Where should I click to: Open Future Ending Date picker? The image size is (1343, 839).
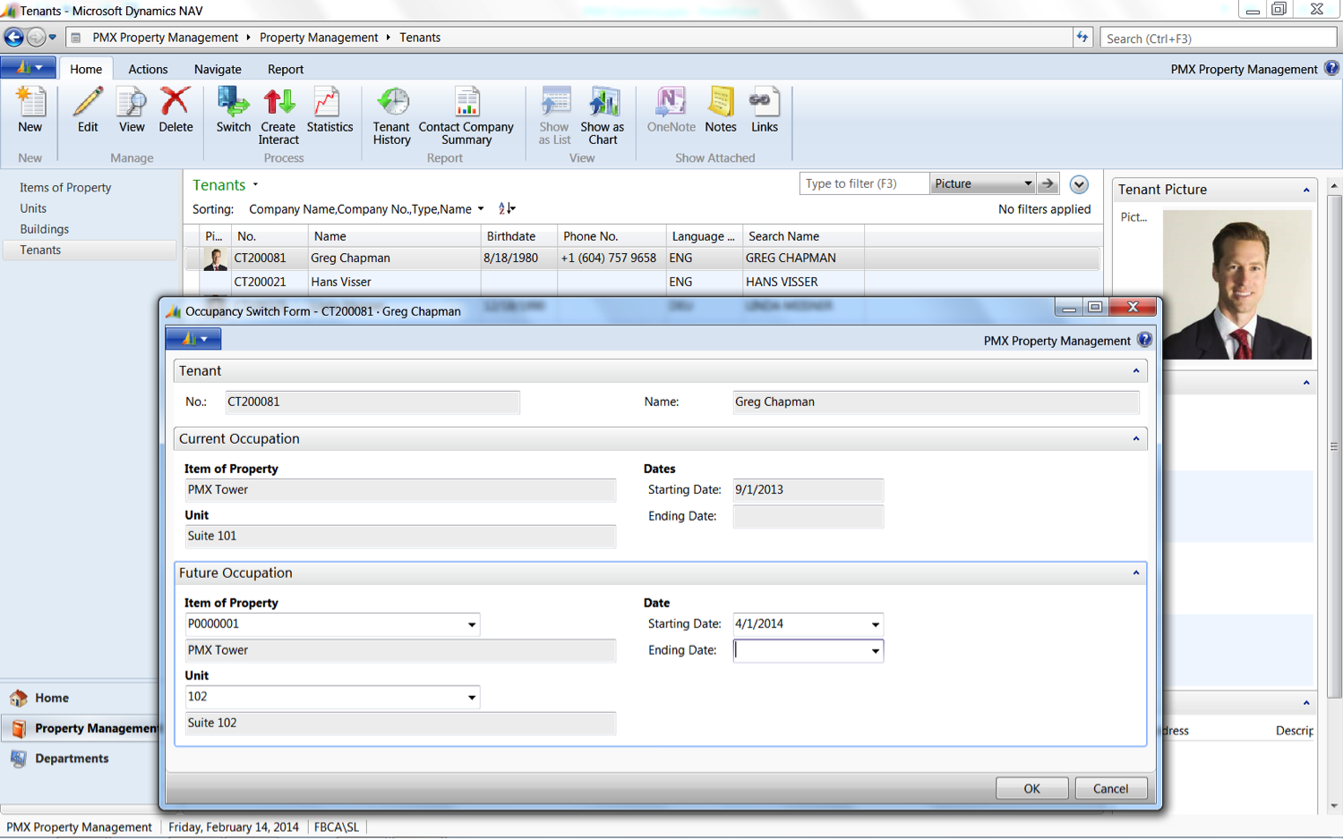pos(875,650)
